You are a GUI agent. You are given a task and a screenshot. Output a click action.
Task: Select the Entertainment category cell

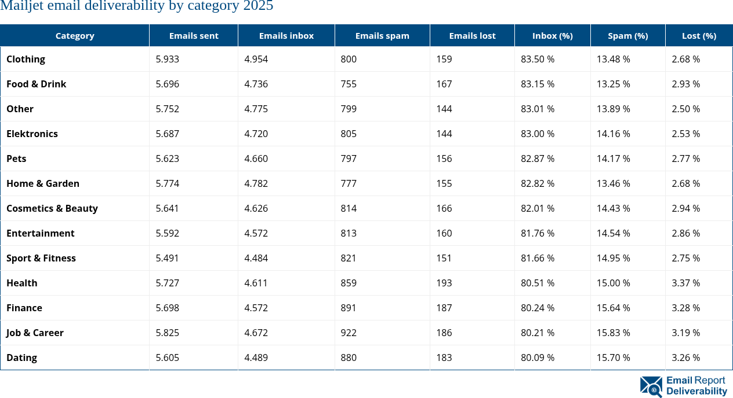[x=75, y=233]
